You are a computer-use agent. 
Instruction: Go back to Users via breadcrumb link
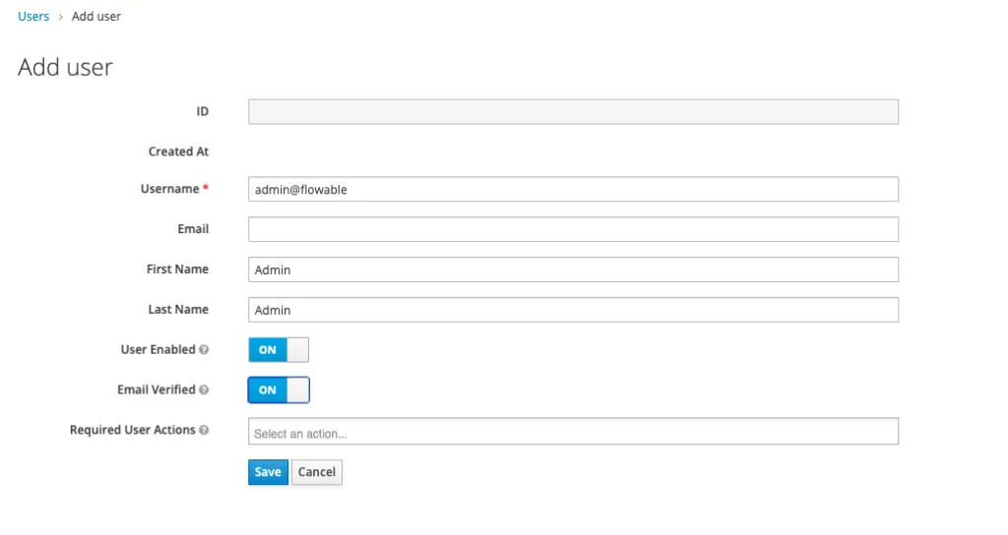[33, 16]
